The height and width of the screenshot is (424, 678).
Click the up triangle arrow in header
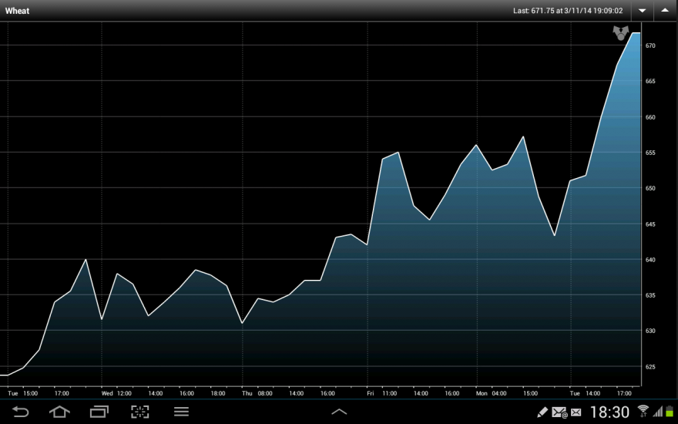click(665, 10)
